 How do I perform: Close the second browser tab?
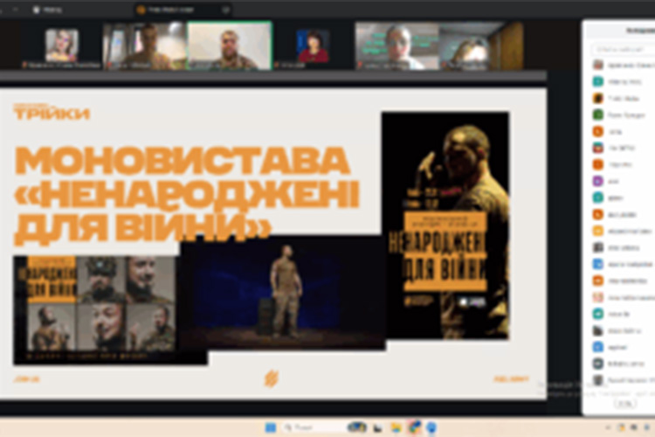[225, 10]
